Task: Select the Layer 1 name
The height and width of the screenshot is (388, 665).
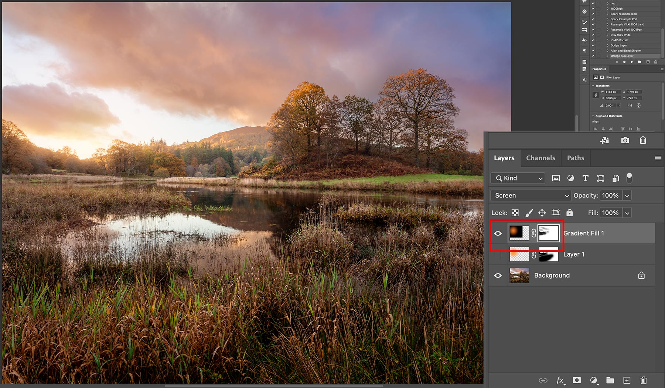Action: point(573,254)
